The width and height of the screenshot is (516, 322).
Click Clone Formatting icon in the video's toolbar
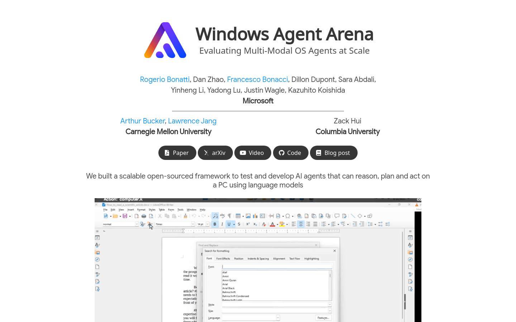(x=185, y=216)
